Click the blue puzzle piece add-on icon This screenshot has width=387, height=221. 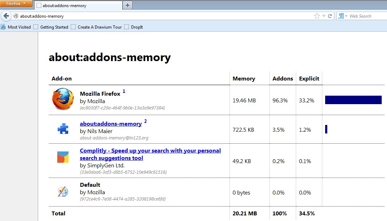[63, 129]
